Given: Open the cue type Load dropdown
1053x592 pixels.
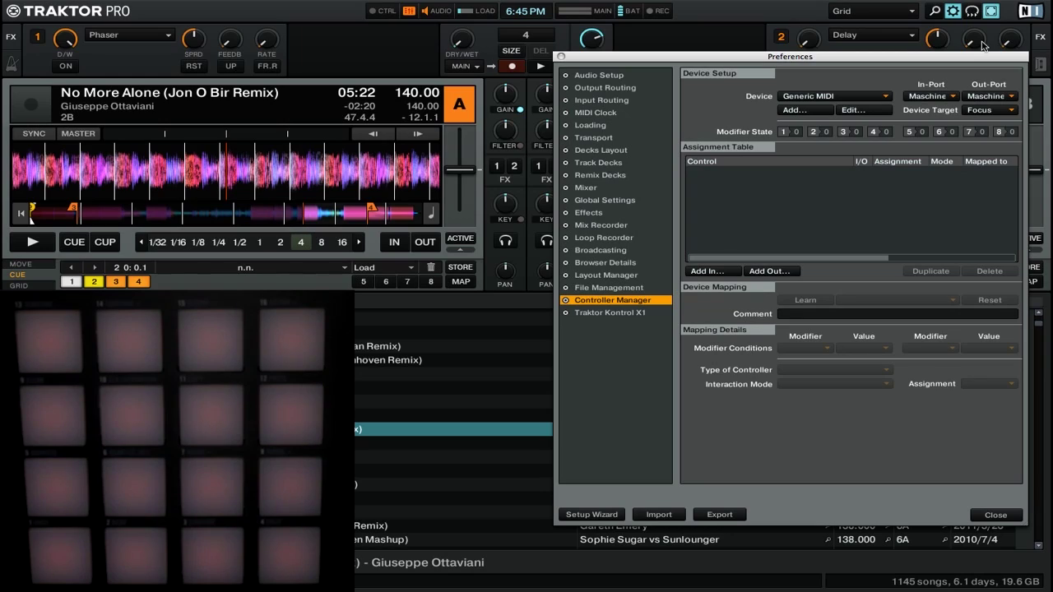Looking at the screenshot, I should 383,267.
